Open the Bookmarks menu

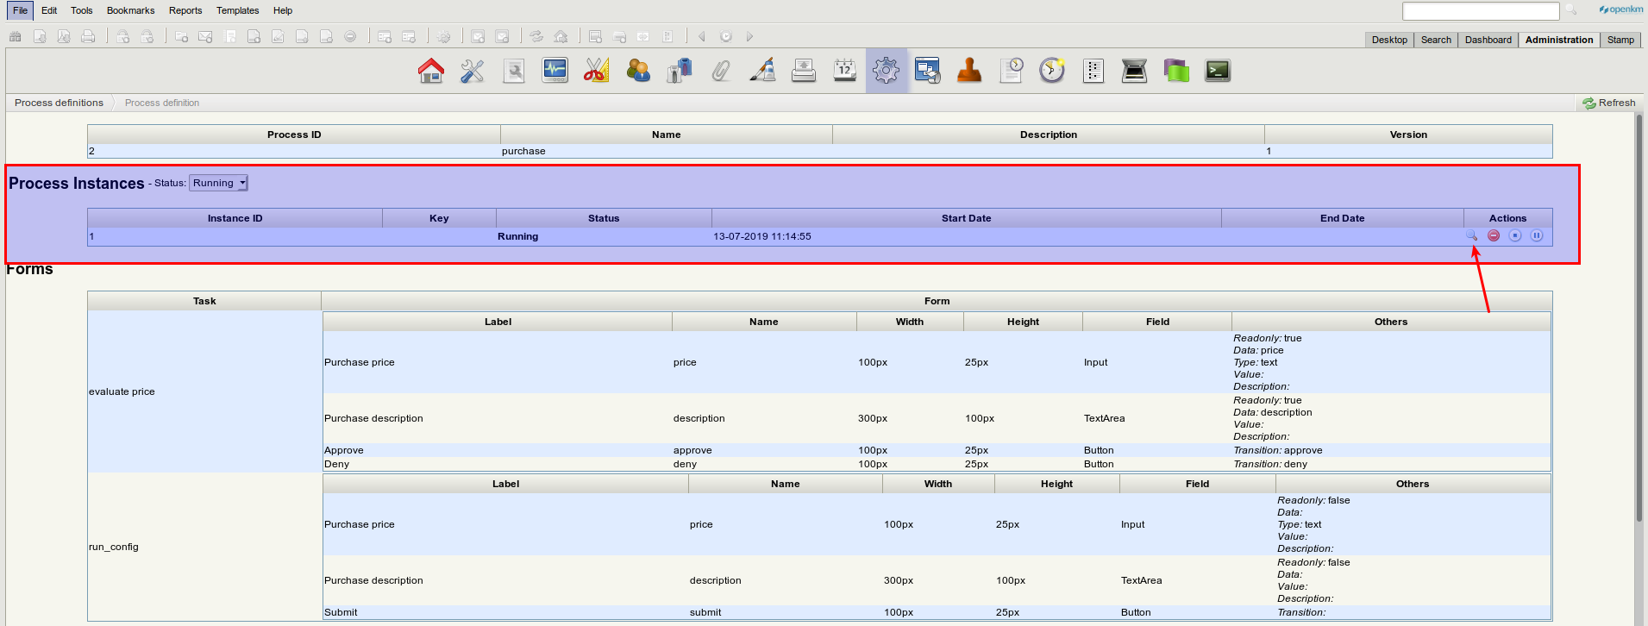pos(130,10)
